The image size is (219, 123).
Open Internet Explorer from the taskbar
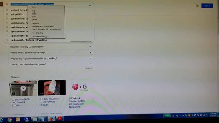pos(2,120)
